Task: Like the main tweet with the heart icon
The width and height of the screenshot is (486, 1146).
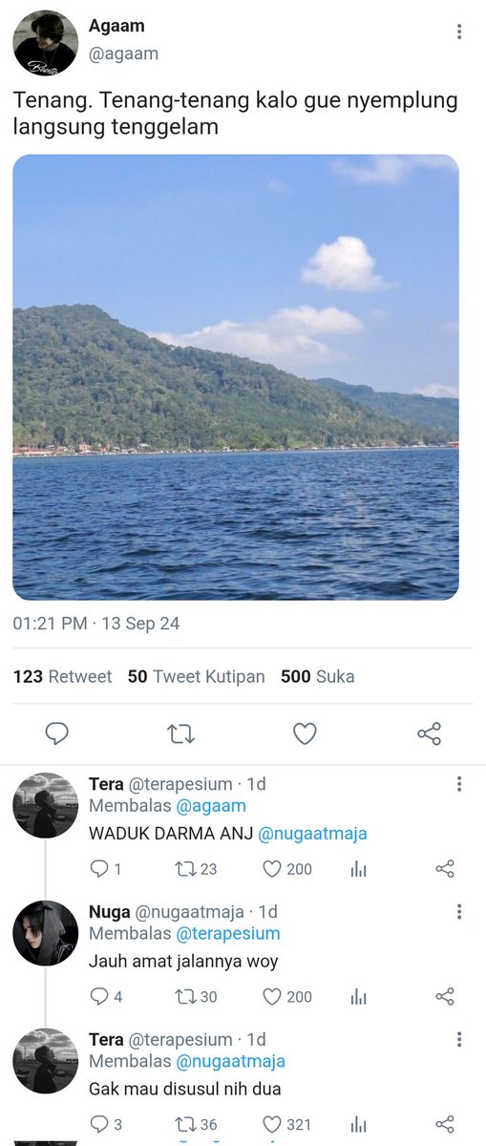Action: tap(305, 733)
